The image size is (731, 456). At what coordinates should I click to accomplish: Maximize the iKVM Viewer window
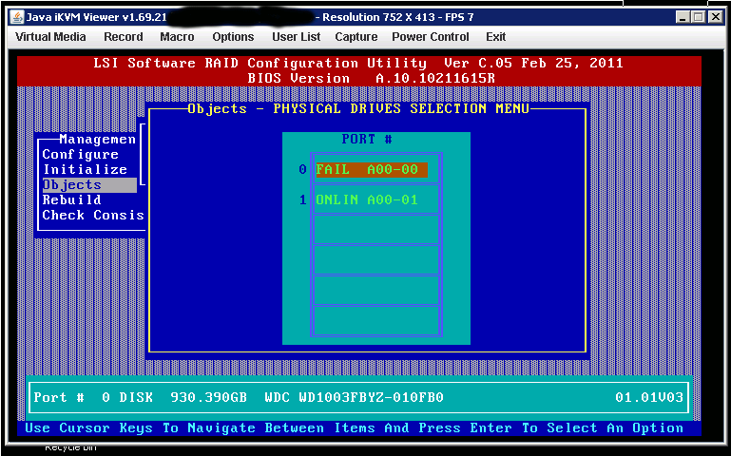(x=701, y=17)
